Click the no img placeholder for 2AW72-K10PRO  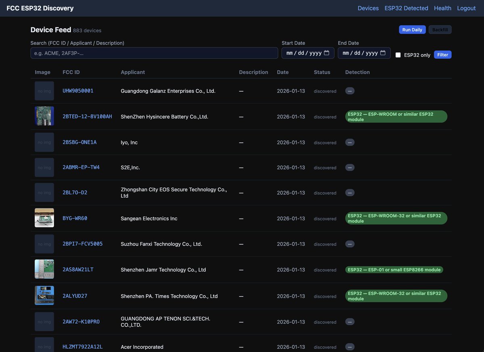(44, 322)
